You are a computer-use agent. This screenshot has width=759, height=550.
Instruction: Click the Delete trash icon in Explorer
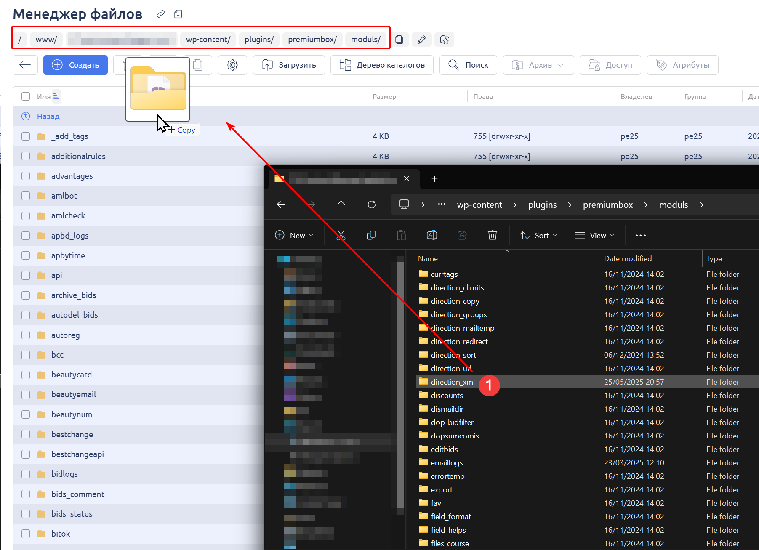pyautogui.click(x=492, y=236)
